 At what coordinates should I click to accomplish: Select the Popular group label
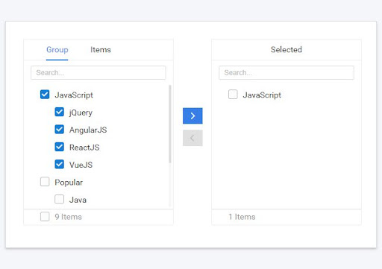[x=69, y=183]
